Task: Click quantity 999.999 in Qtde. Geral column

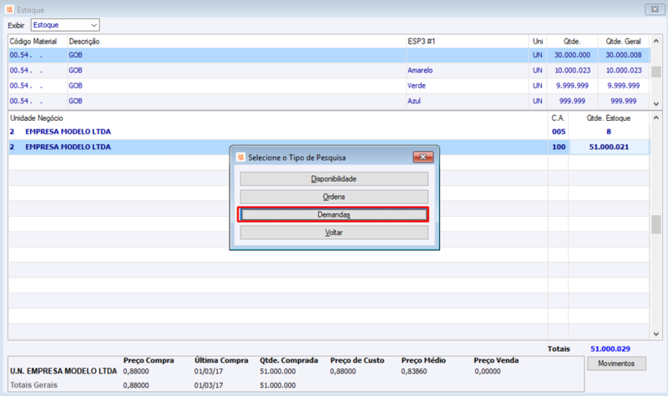Action: tap(624, 101)
